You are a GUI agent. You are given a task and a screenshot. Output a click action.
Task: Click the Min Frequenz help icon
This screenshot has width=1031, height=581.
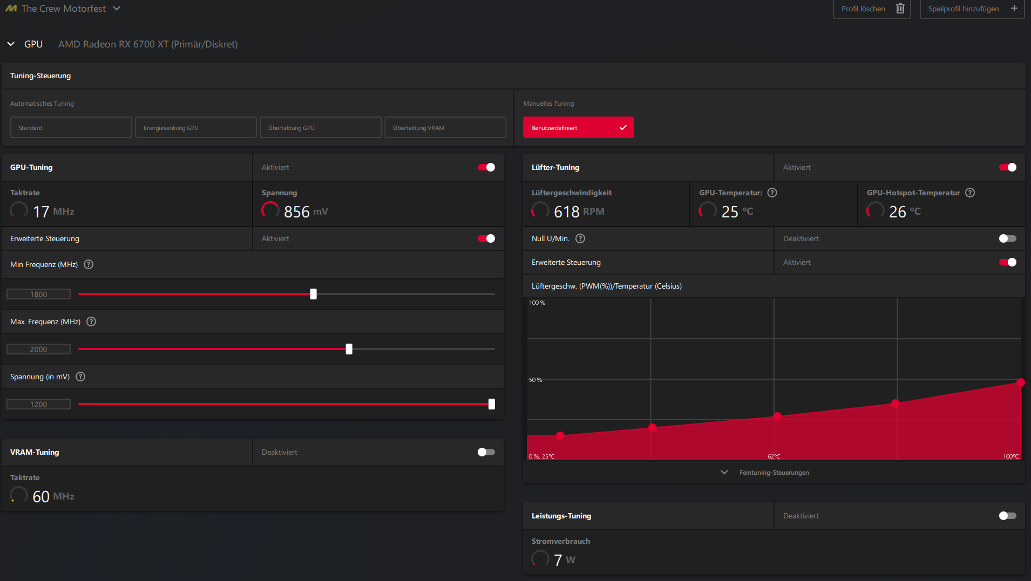[89, 264]
